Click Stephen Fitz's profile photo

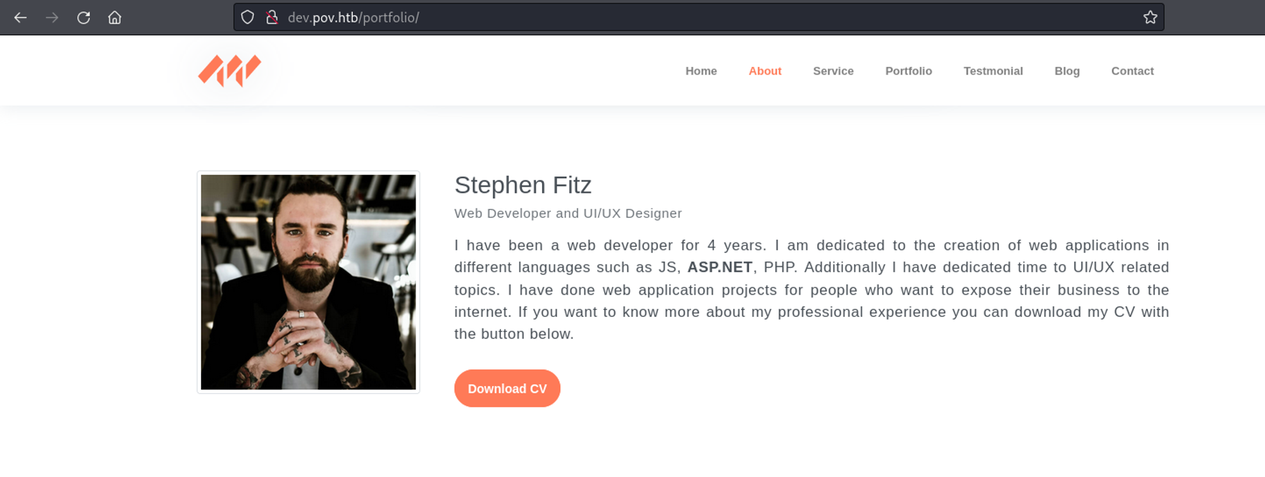(x=308, y=282)
